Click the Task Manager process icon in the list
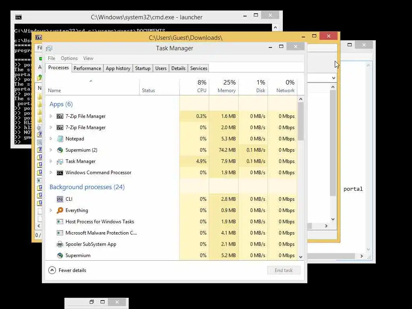Image resolution: width=412 pixels, height=309 pixels. pos(60,161)
